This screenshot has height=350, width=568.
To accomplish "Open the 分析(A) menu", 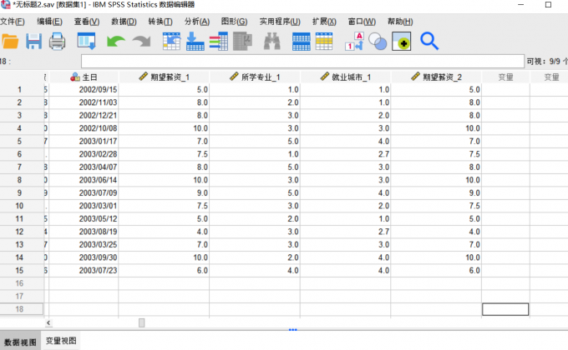I will 196,21.
